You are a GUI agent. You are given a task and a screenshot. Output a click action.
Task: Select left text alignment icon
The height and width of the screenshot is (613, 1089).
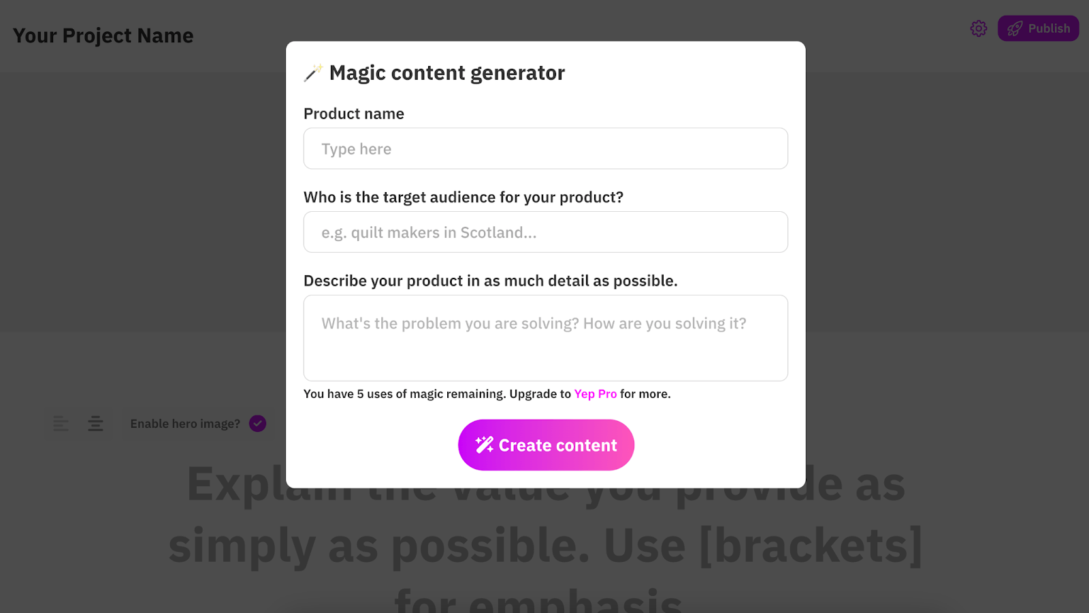[x=61, y=424]
